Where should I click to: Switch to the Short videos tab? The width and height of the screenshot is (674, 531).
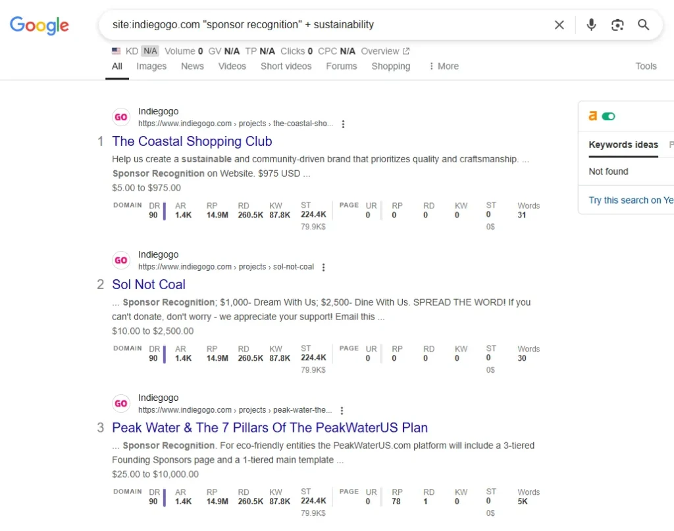pyautogui.click(x=286, y=66)
